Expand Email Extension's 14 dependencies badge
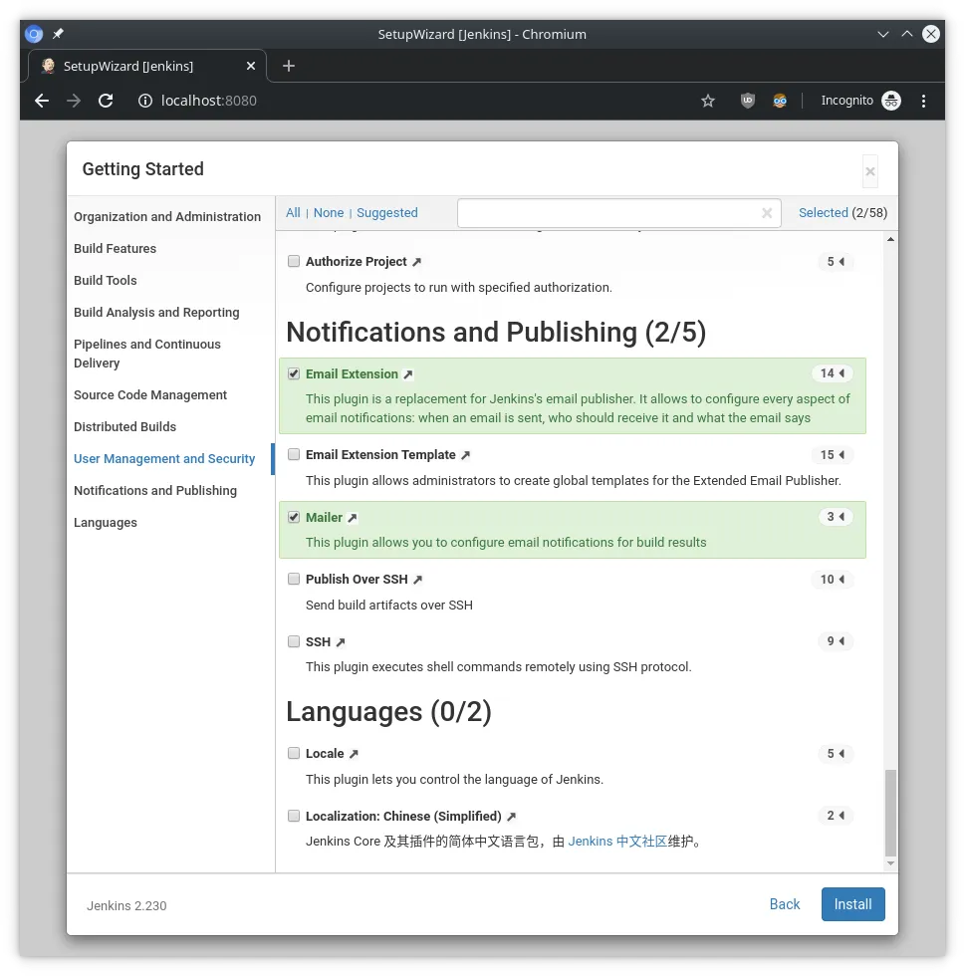The width and height of the screenshot is (965, 976). pyautogui.click(x=833, y=373)
